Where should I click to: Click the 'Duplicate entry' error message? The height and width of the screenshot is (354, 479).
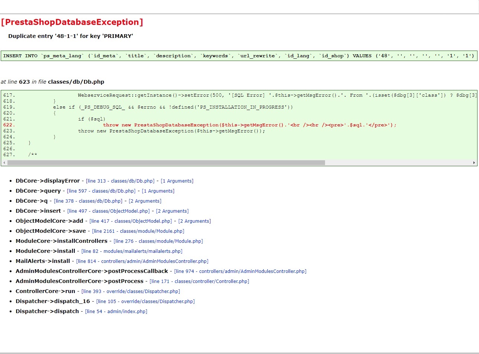[x=71, y=36]
